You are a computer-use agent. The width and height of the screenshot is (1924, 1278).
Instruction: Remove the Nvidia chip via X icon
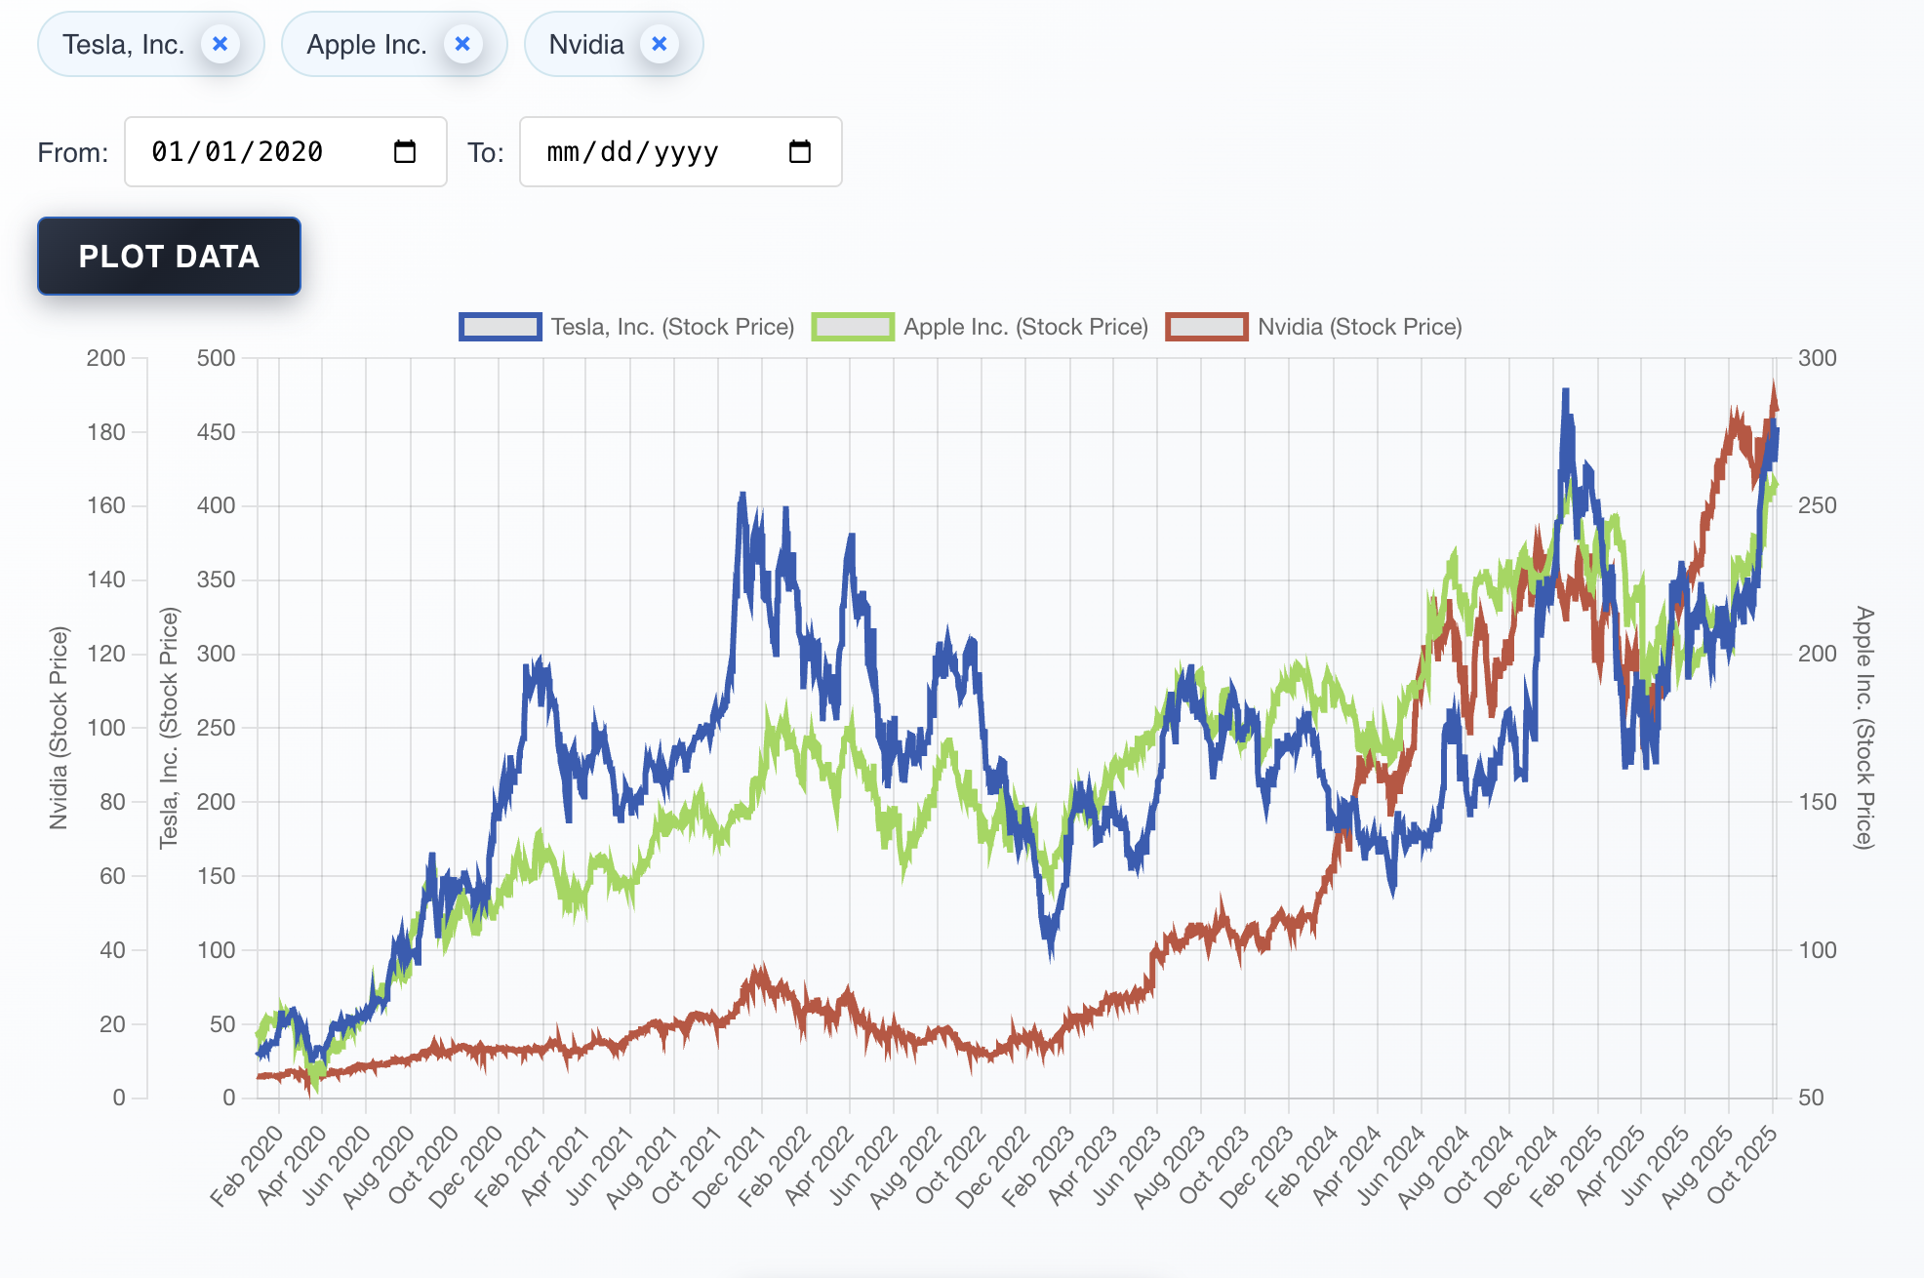[660, 44]
